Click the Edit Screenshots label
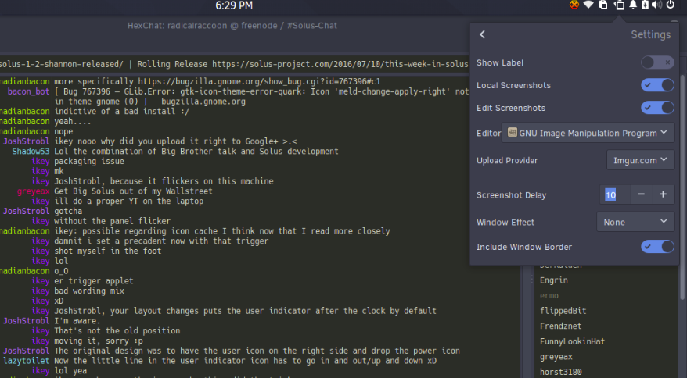The image size is (687, 378). [511, 108]
